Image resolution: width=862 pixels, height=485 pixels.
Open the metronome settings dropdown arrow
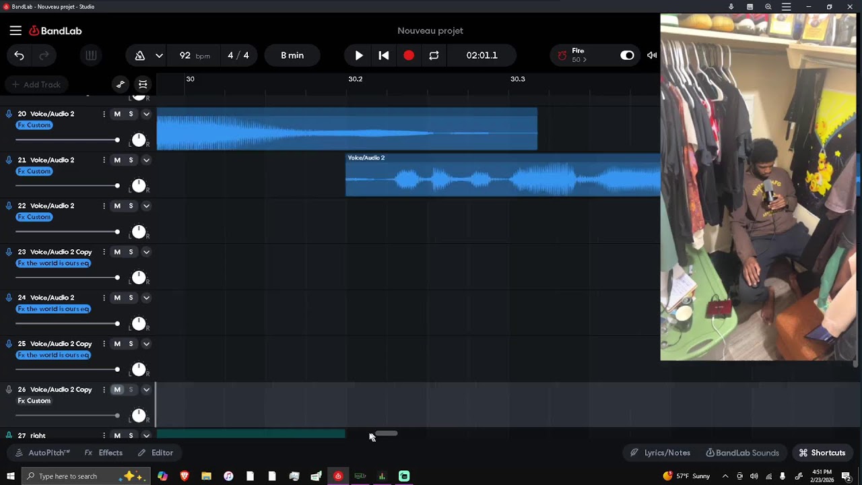click(159, 55)
